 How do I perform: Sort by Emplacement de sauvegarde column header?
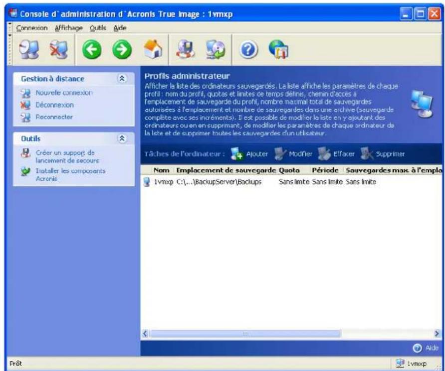coord(226,170)
